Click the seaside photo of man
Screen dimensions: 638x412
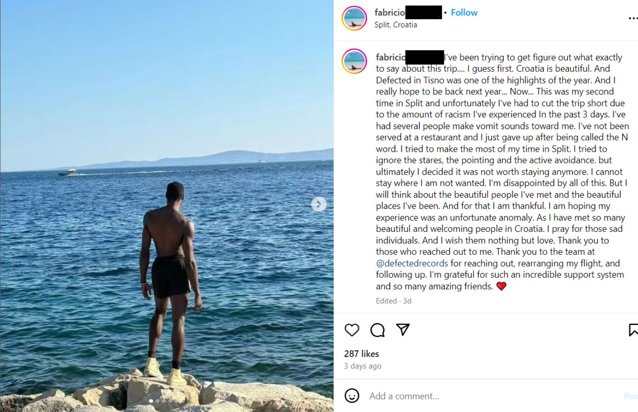pos(167,206)
